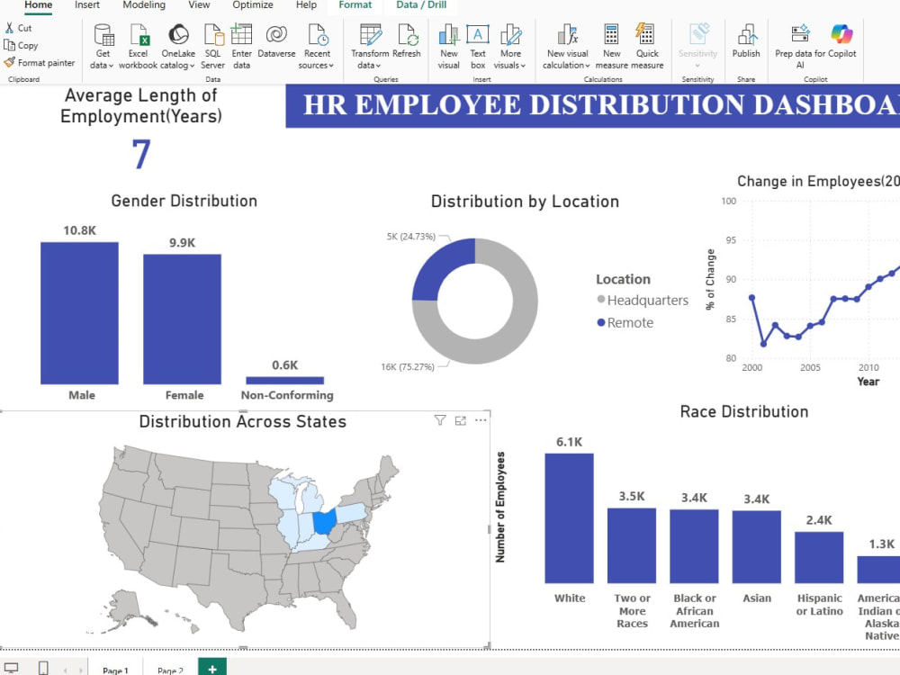Click the average employment card value 7
Screen dimensions: 900x675
[141, 154]
